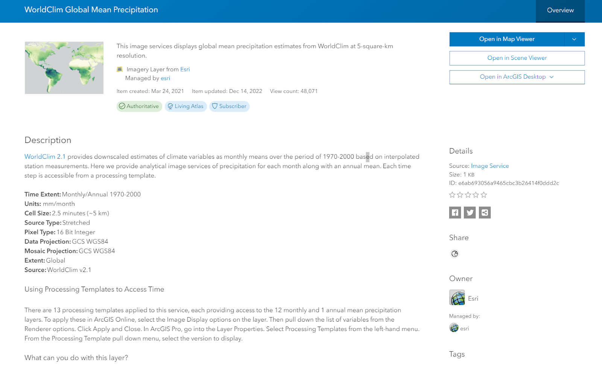Click the 'Source Type: Stretched' line
Screen dimensions: 602x366
pos(57,223)
